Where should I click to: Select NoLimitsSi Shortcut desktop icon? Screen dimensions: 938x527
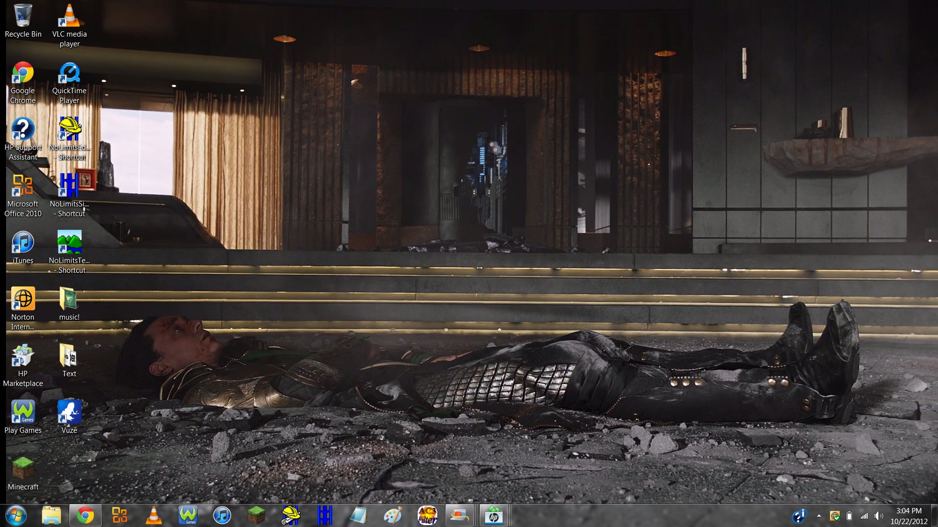(x=69, y=196)
